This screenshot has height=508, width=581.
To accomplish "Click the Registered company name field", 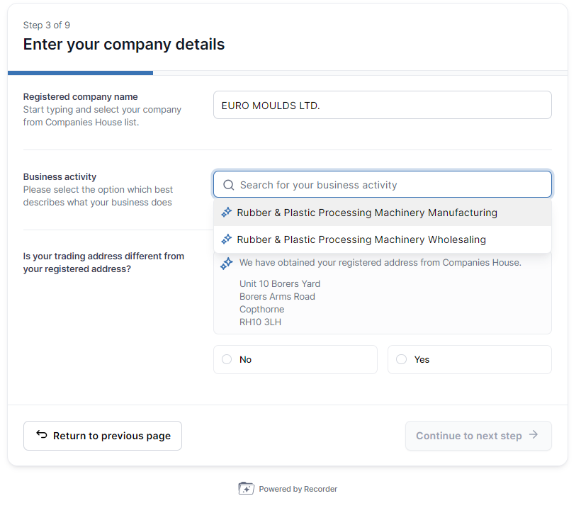I will pyautogui.click(x=382, y=106).
